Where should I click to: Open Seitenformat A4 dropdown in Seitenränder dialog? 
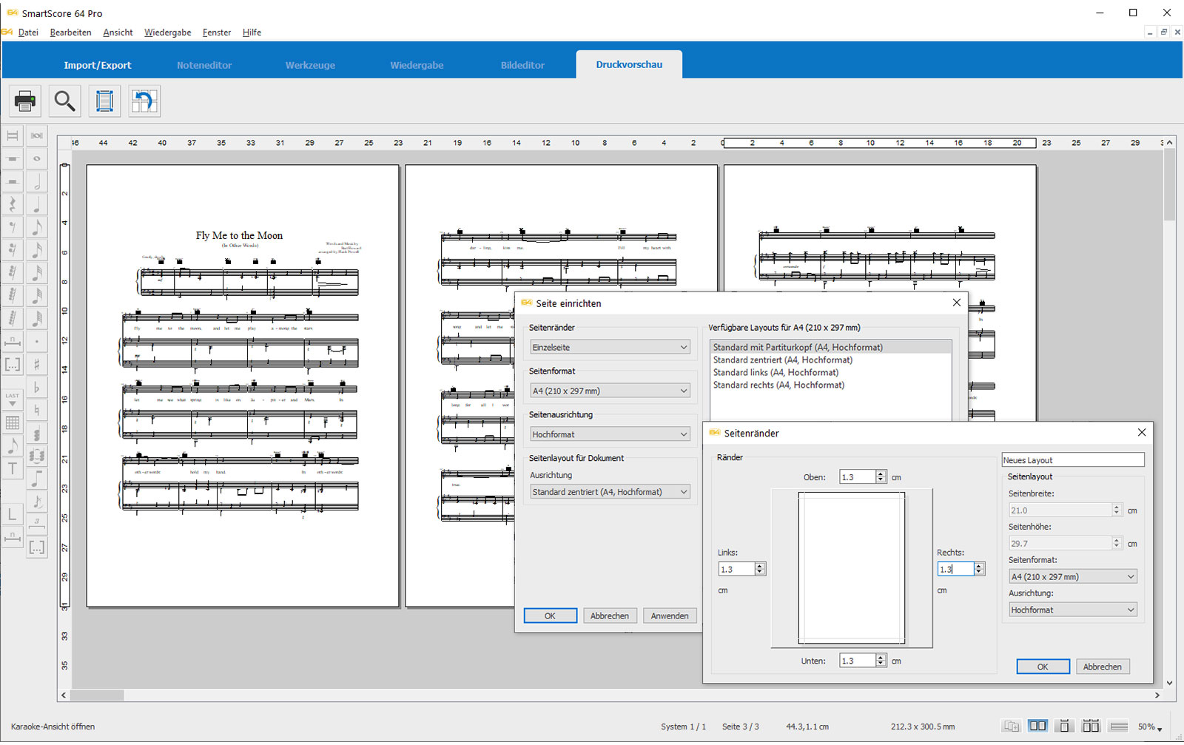point(1073,576)
